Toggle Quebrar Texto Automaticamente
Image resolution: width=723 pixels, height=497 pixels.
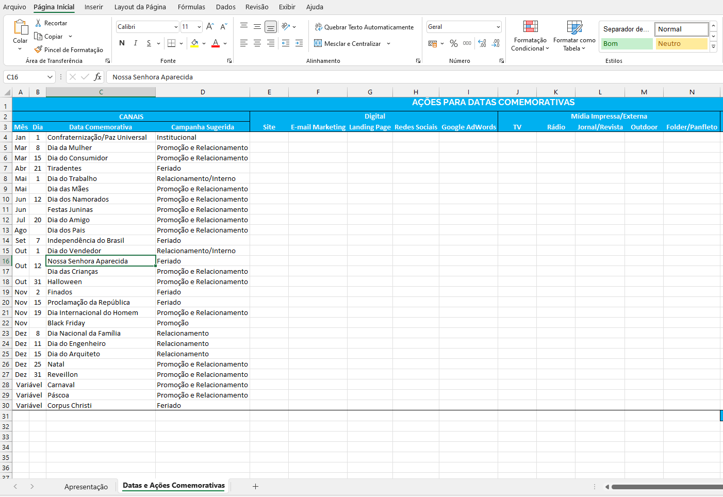(x=364, y=27)
